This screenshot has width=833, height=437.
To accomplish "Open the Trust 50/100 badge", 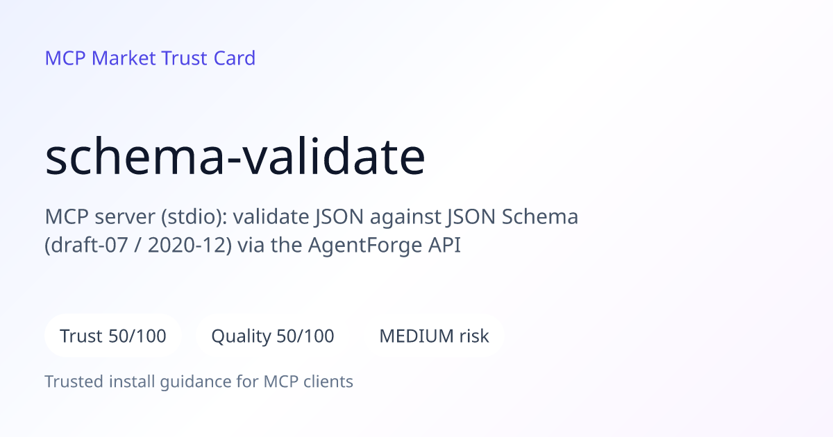I will (113, 336).
